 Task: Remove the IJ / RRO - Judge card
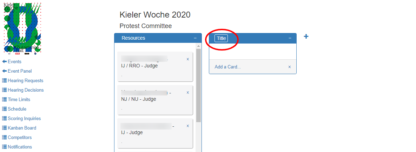coord(188,59)
